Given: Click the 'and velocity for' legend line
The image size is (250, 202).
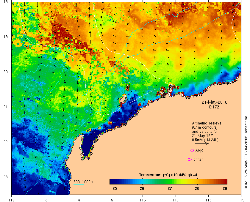Looking at the screenshot, I should click(x=205, y=132).
